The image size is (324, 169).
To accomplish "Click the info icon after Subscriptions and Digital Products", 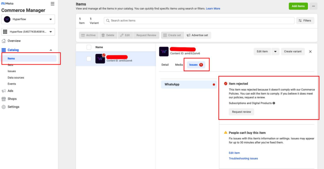I will pyautogui.click(x=274, y=103).
